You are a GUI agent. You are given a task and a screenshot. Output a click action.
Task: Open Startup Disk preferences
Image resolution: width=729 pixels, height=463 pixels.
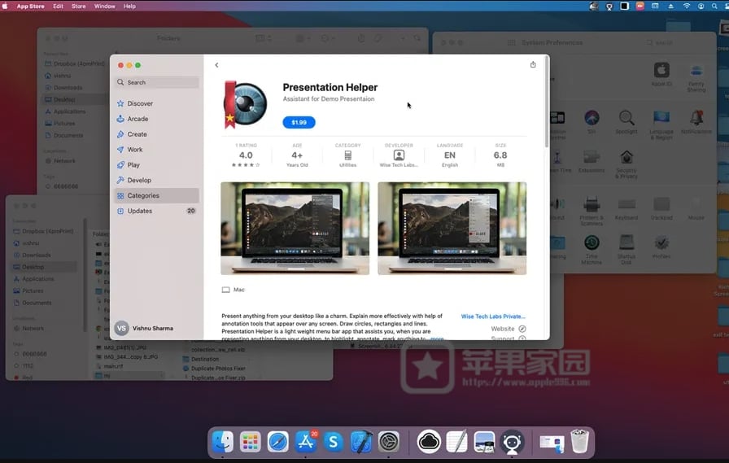[626, 250]
